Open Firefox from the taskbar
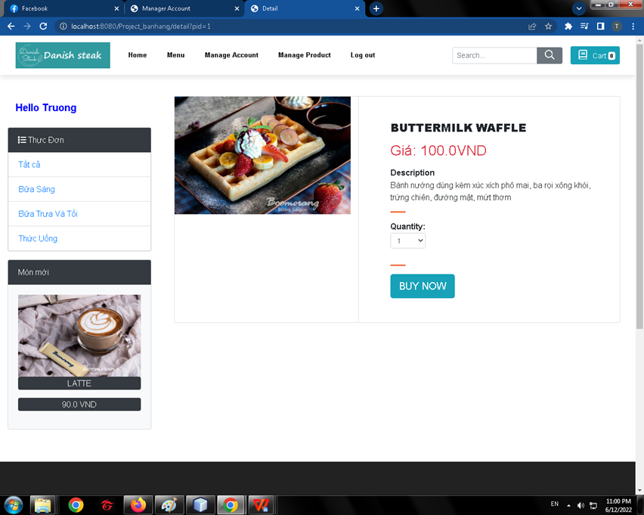This screenshot has width=644, height=515. point(138,504)
